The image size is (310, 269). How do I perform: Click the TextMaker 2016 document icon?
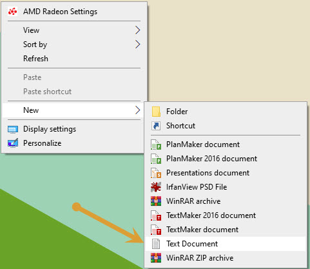pos(156,215)
